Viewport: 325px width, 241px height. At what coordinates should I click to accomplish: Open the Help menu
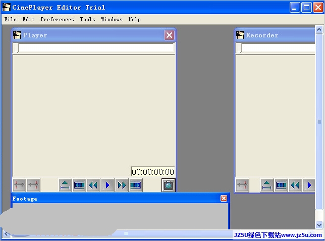134,20
